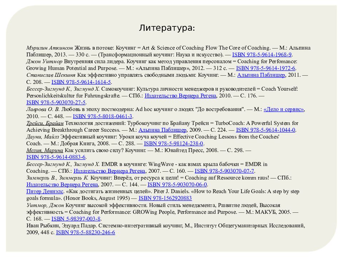
Task: Open link ISBN 978-5-9614-0883-6
Action: (56, 157)
